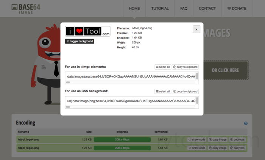Click the blue help icon beside Encoding
Screen dimensions: 265x160
coord(246,123)
